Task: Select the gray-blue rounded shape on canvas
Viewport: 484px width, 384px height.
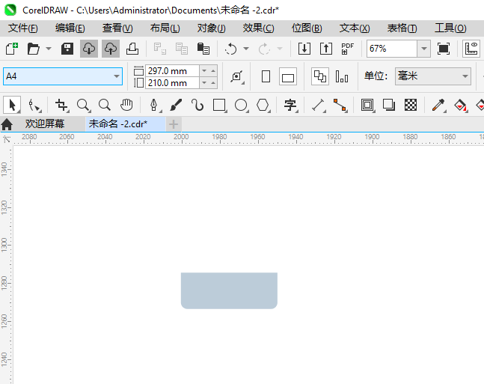Action: click(229, 290)
